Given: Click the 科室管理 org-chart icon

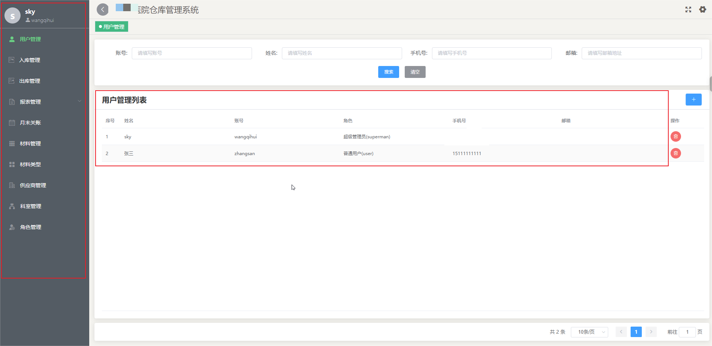Looking at the screenshot, I should click(12, 206).
